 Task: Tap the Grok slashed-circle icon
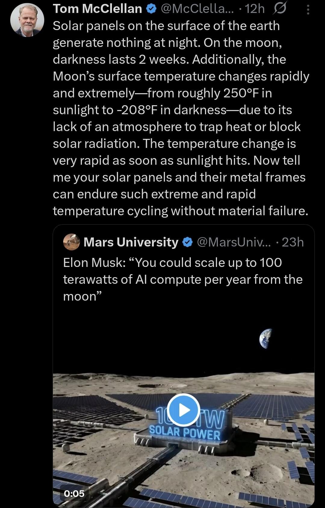coord(280,9)
